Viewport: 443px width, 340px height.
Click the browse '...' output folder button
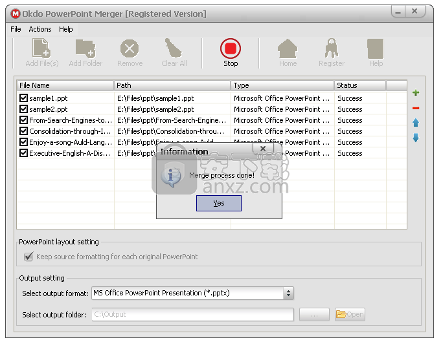point(314,314)
